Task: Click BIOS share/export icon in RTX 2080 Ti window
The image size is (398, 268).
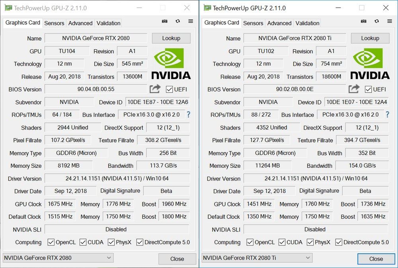Action: pyautogui.click(x=354, y=89)
